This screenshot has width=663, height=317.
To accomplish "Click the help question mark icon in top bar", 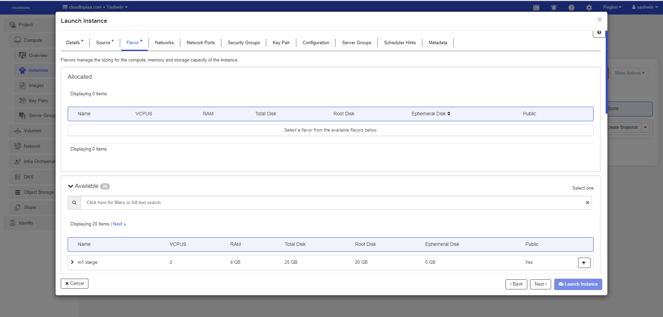I will (571, 8).
